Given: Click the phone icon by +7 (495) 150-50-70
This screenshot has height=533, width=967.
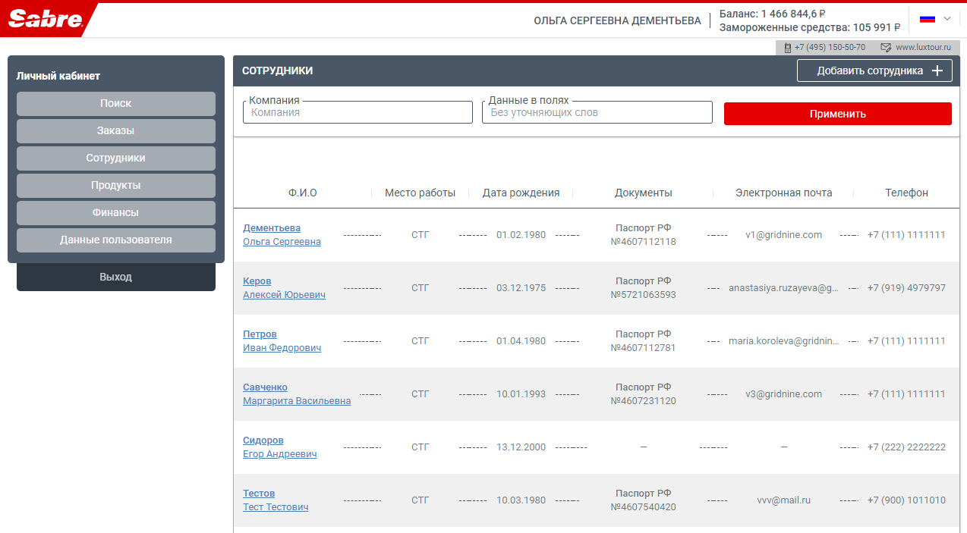Looking at the screenshot, I should pos(788,48).
